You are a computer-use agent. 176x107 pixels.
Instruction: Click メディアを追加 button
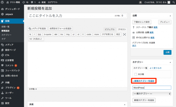[x=37, y=29]
